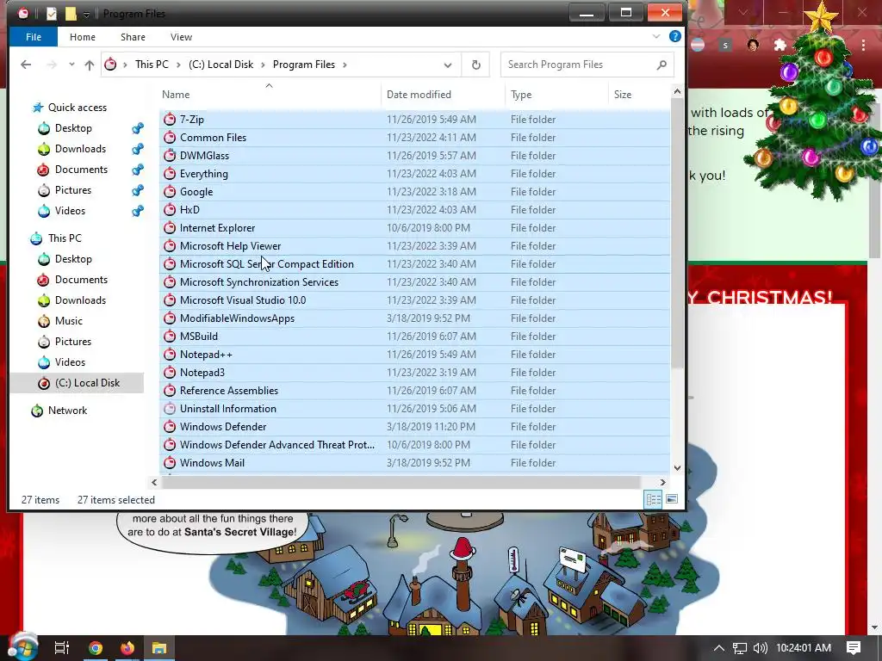This screenshot has width=882, height=661.
Task: Click the HxD folder icon
Action: click(170, 210)
